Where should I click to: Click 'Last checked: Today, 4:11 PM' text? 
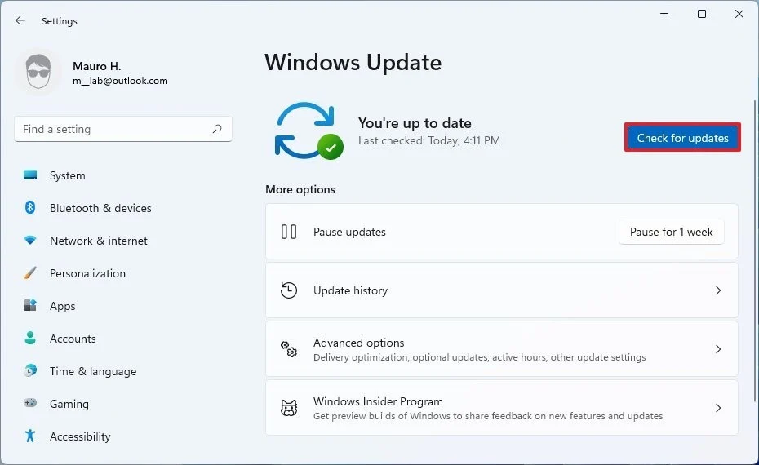coord(428,141)
